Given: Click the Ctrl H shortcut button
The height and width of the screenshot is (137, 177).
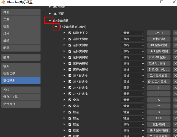Looking at the screenshot, I should click(159, 33).
